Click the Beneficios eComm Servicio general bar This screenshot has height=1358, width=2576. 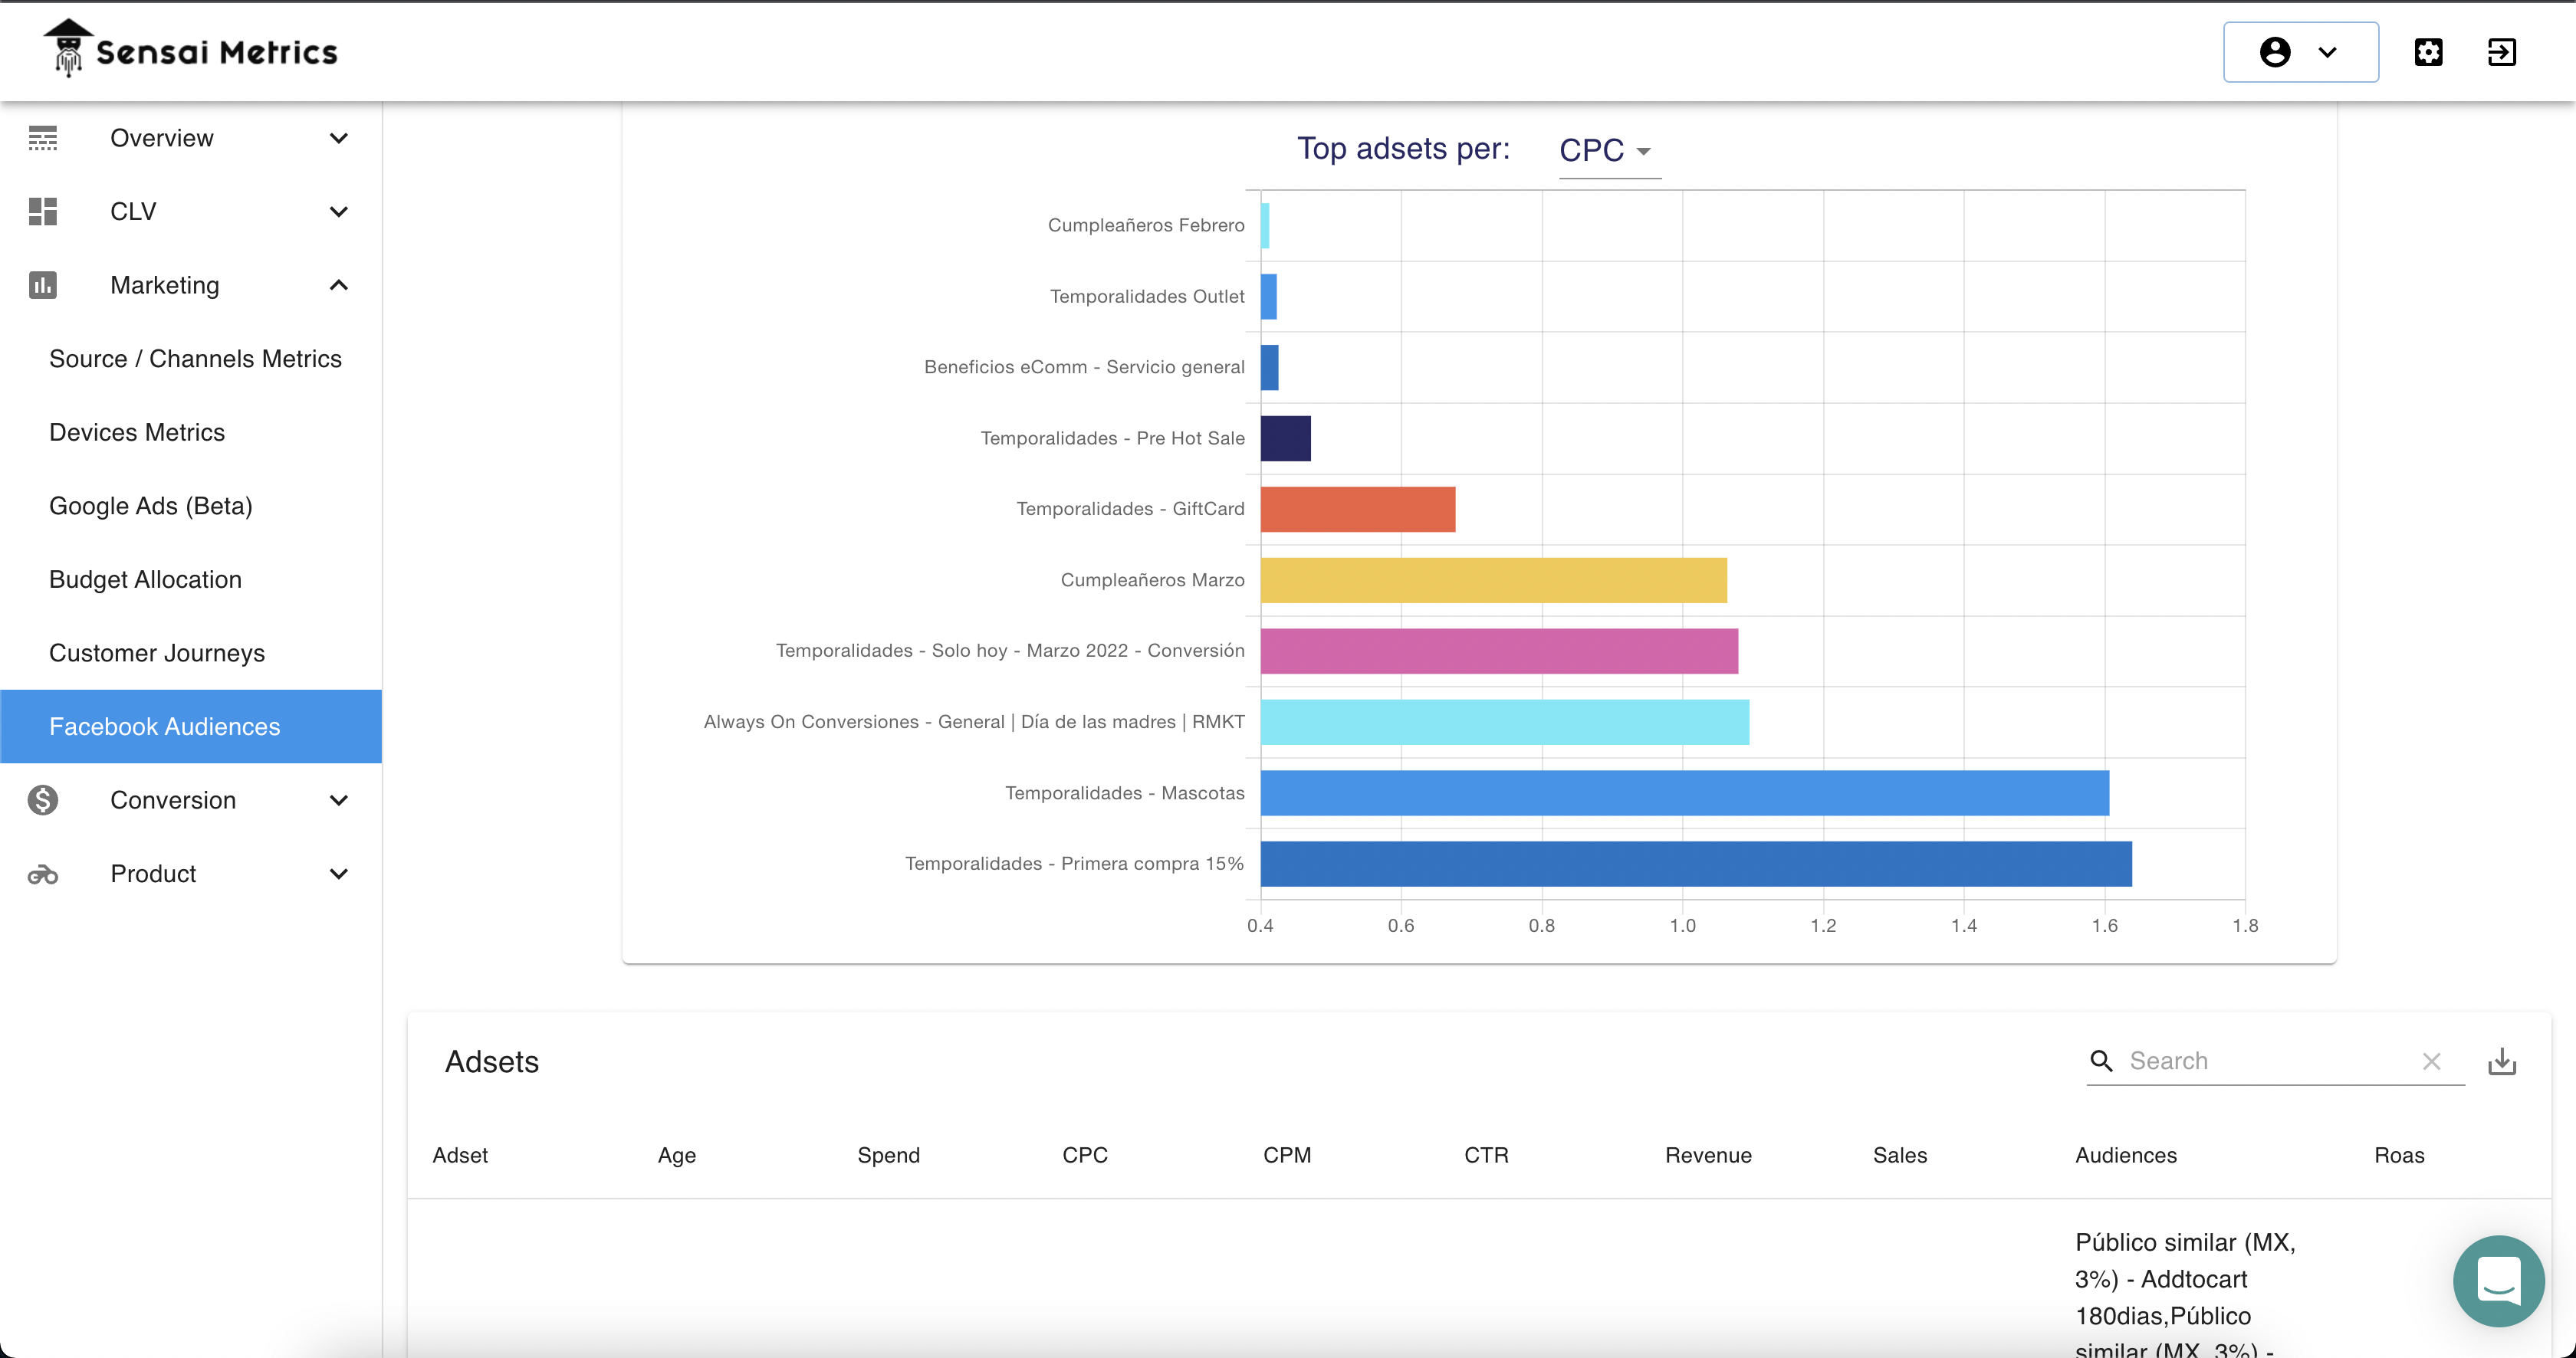click(1270, 368)
